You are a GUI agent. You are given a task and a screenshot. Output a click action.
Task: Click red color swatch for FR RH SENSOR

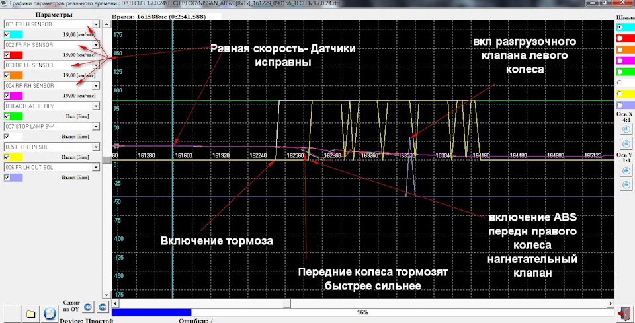click(x=16, y=55)
